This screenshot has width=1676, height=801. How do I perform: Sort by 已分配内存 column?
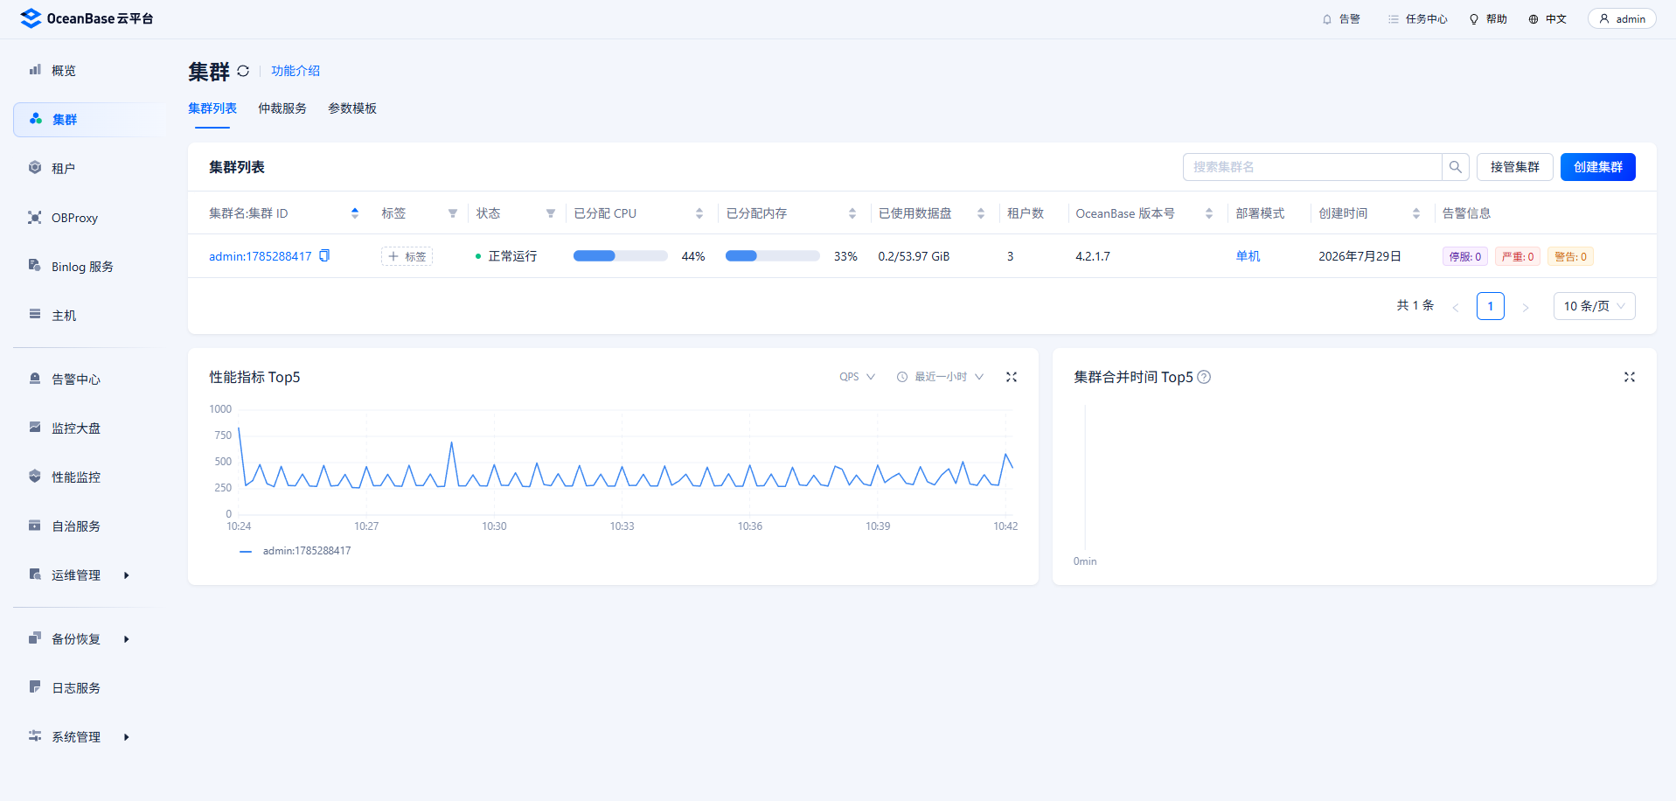tap(852, 213)
